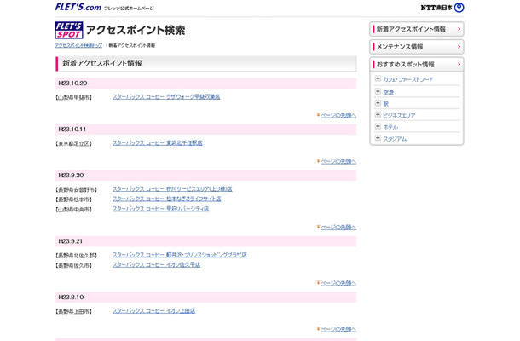
Task: Open the ホテル category link
Action: coord(390,127)
